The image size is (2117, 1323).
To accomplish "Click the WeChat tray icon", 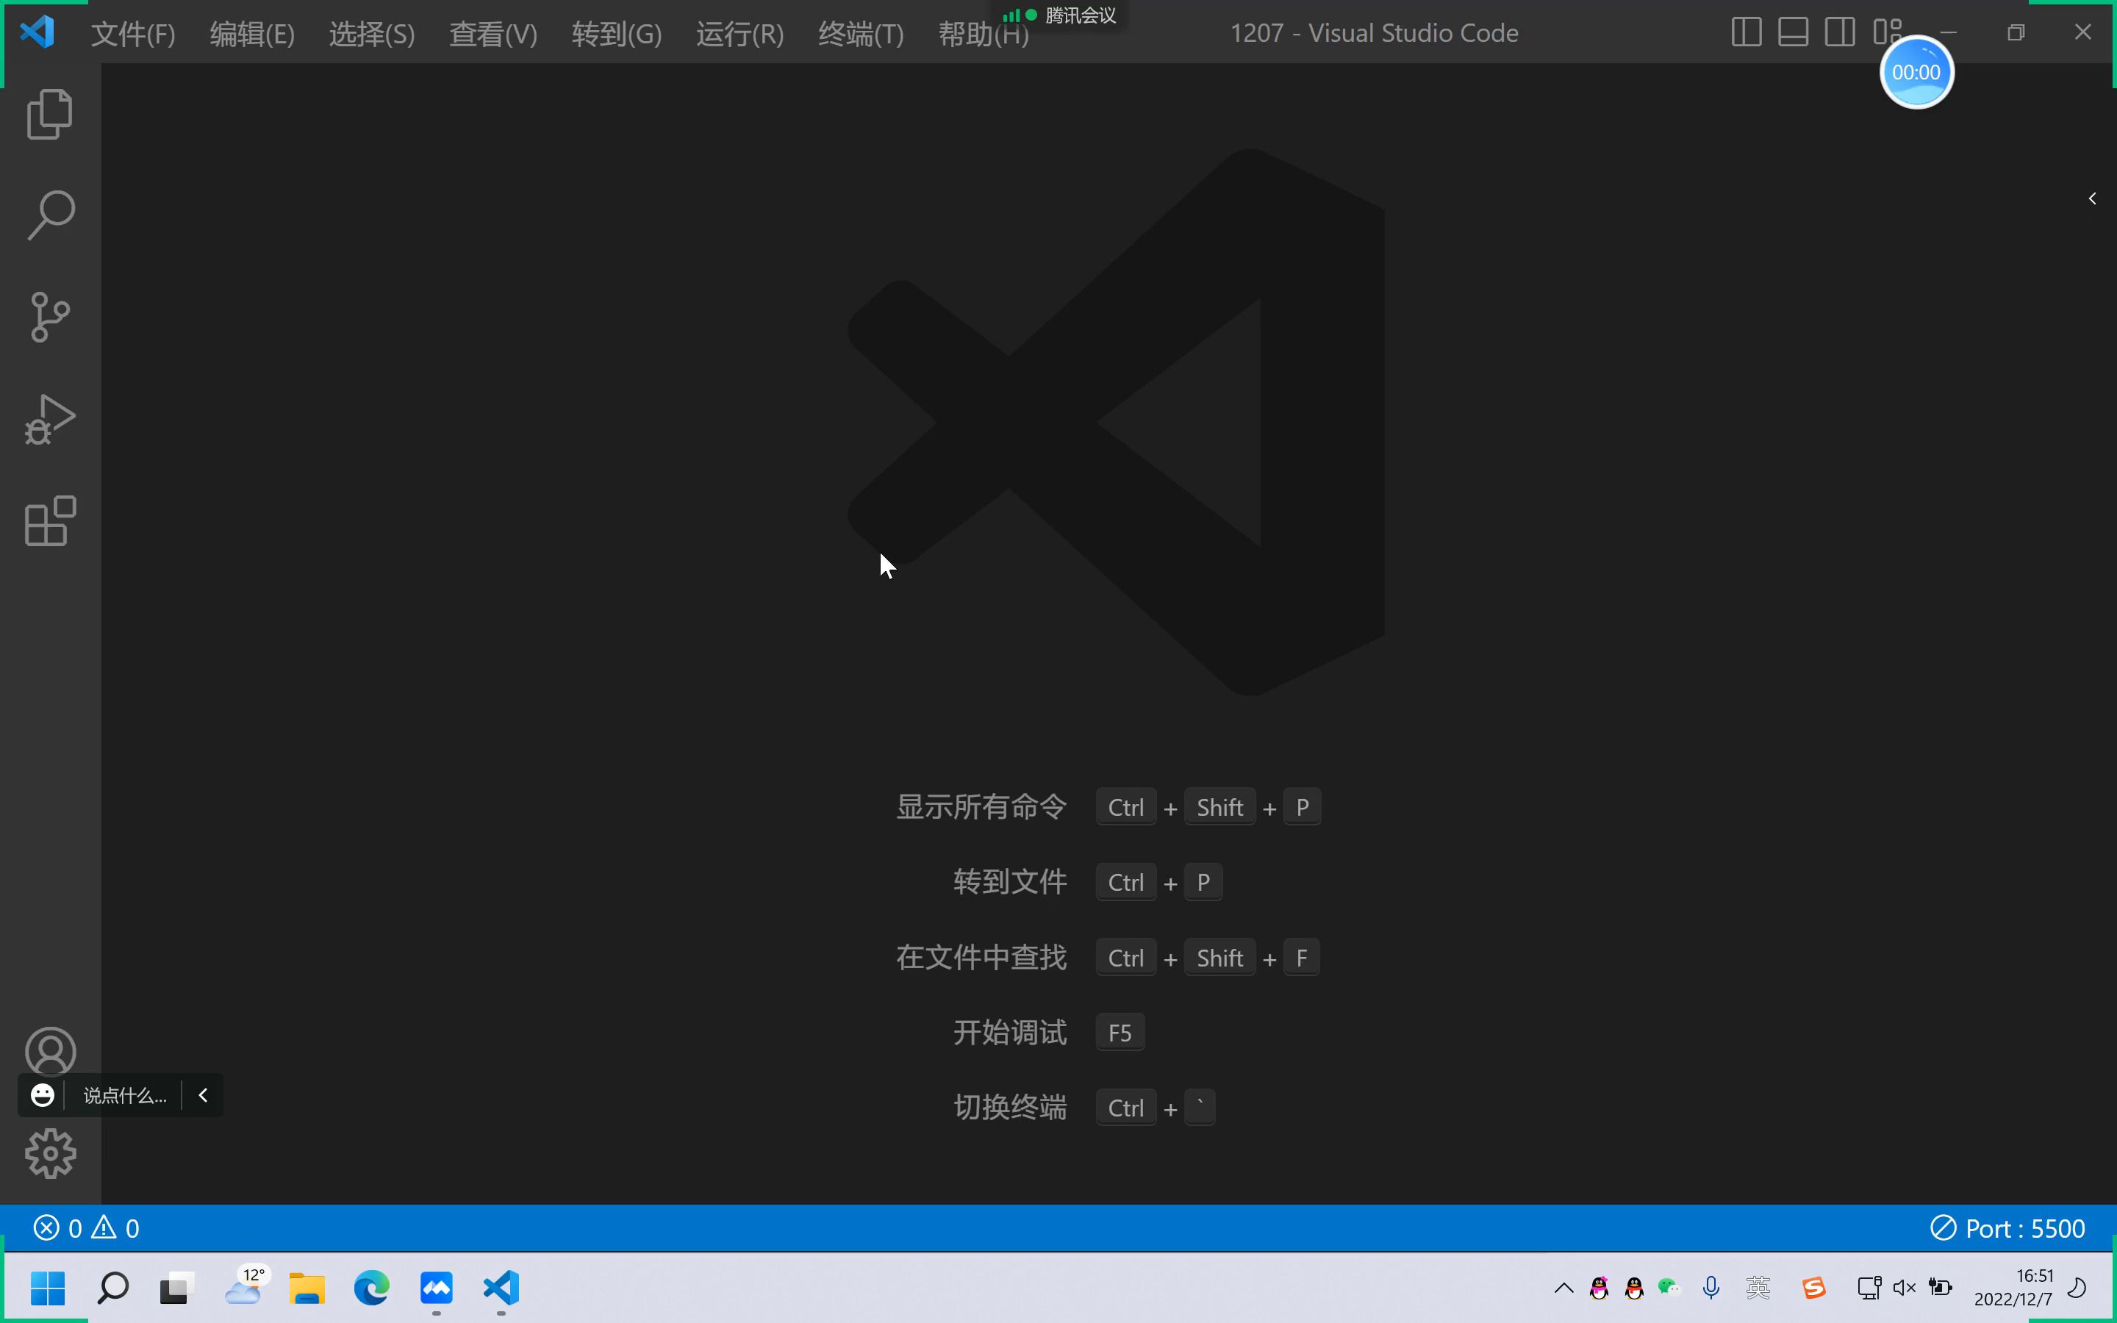I will pyautogui.click(x=1669, y=1288).
